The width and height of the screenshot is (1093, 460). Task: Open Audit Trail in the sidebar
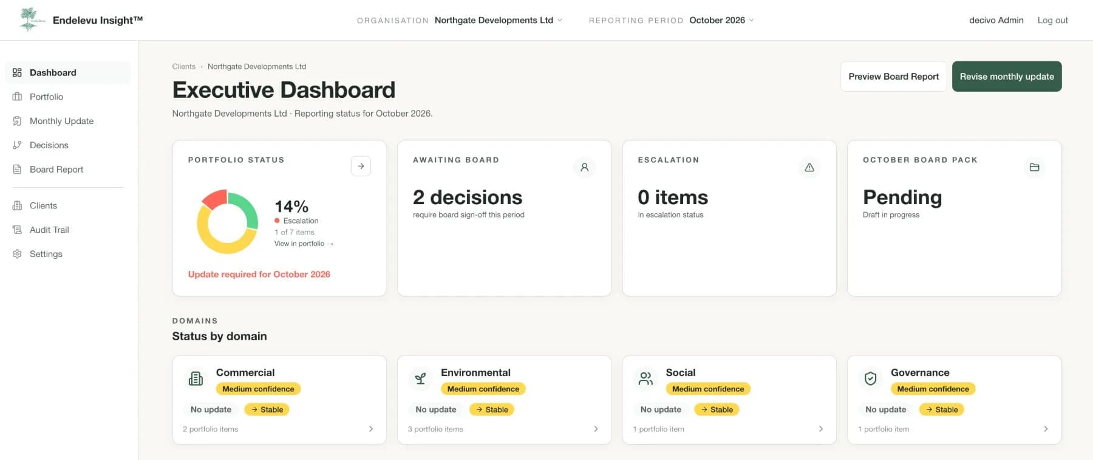pyautogui.click(x=68, y=230)
